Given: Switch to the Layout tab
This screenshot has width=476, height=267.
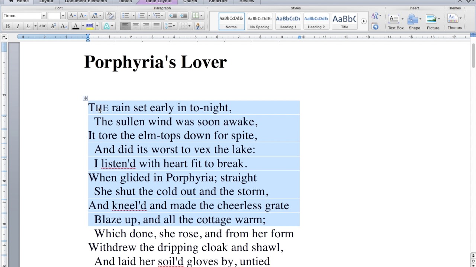Looking at the screenshot, I should point(46,1).
